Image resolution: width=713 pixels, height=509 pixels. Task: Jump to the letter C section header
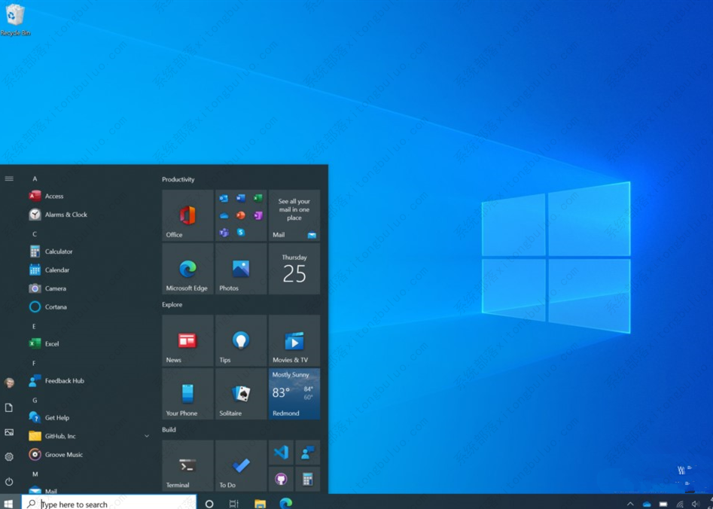pyautogui.click(x=34, y=233)
